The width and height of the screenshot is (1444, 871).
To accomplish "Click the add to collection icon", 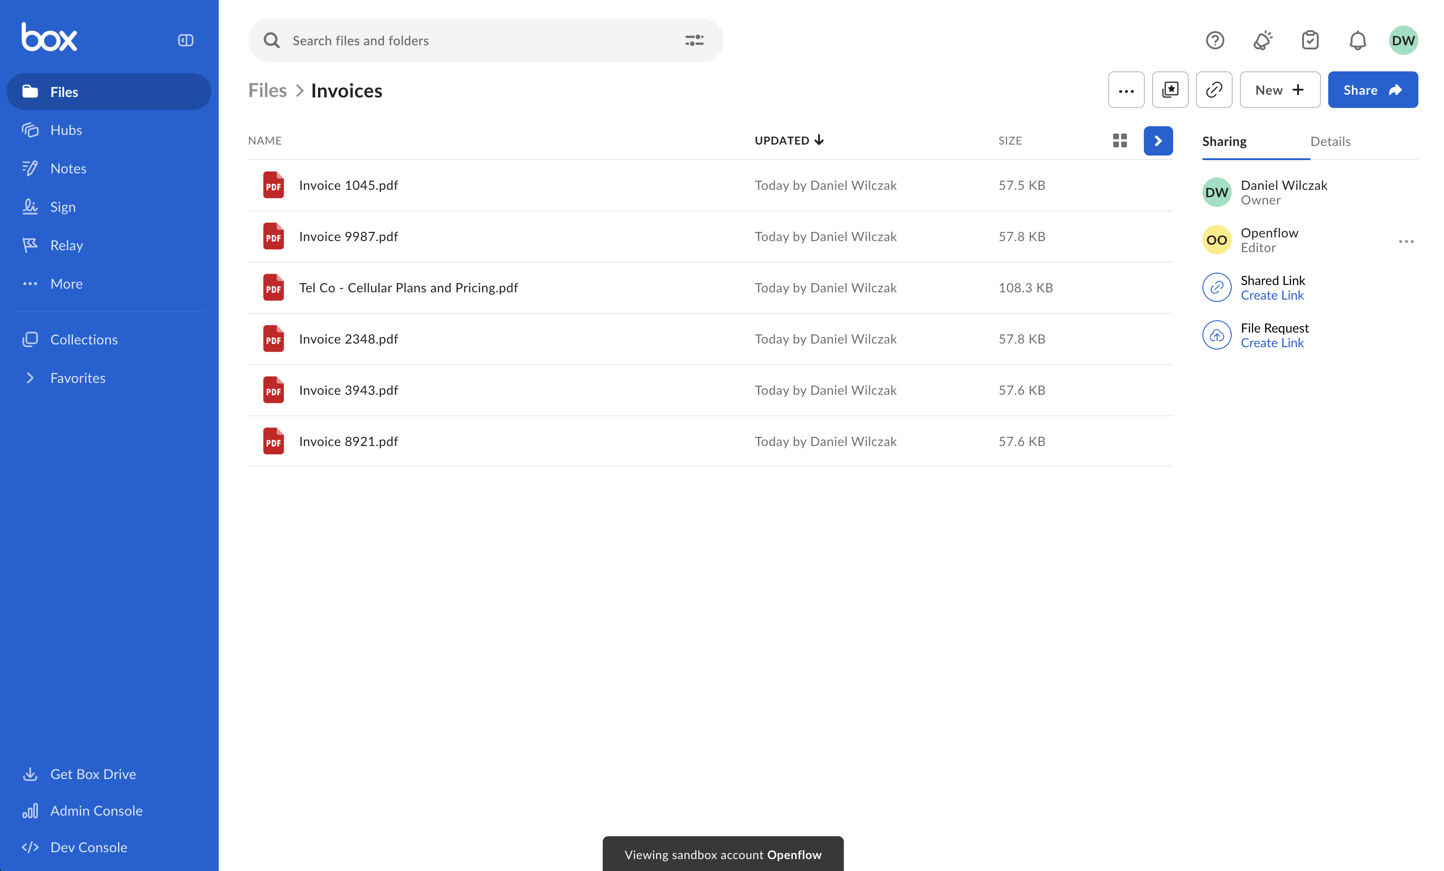I will pyautogui.click(x=1170, y=90).
